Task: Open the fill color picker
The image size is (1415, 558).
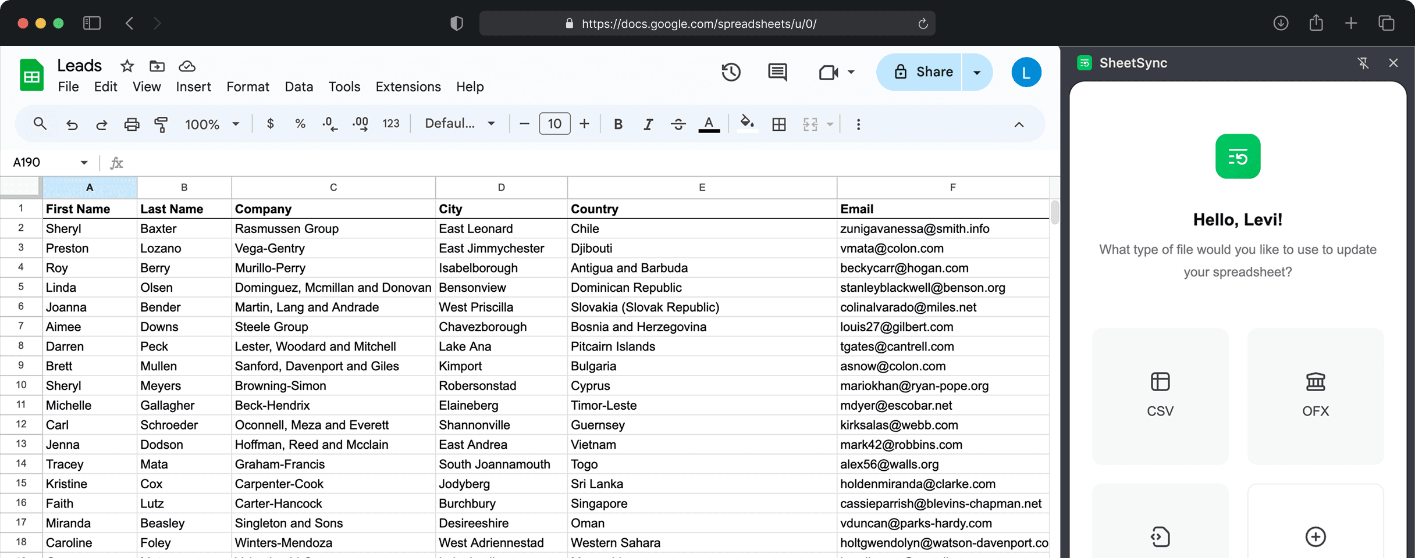Action: click(x=746, y=124)
